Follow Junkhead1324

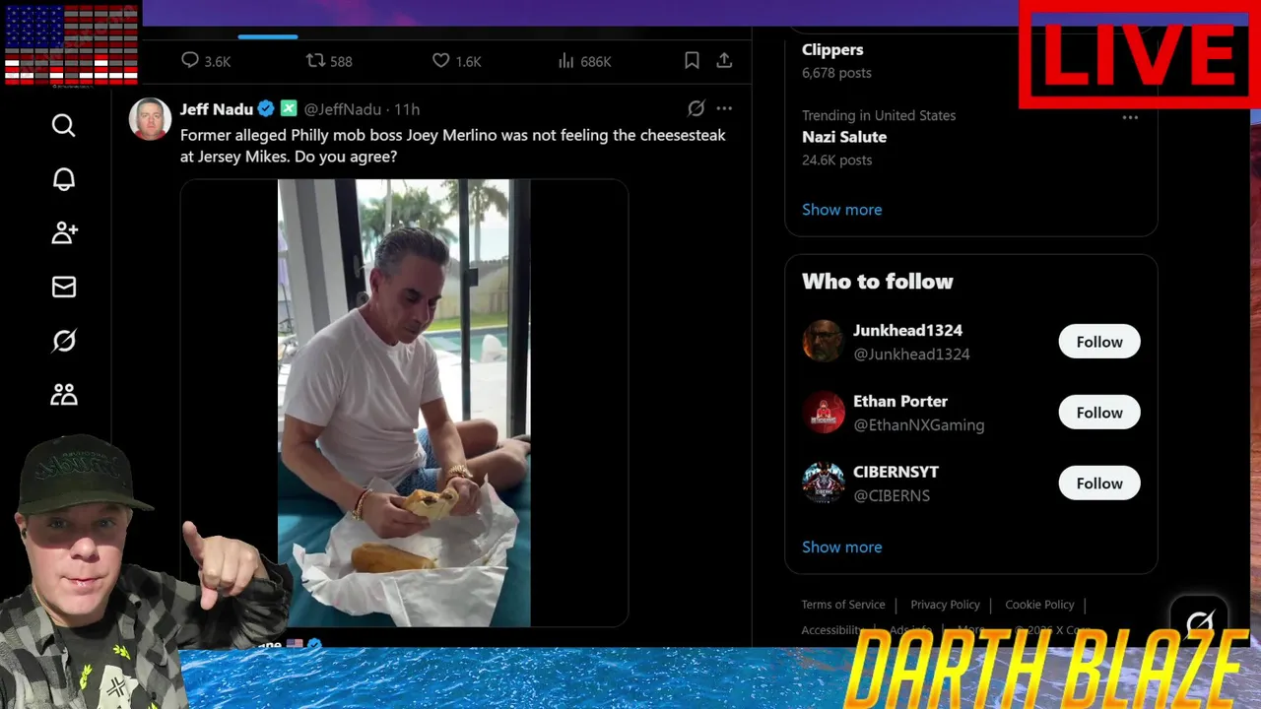point(1099,342)
